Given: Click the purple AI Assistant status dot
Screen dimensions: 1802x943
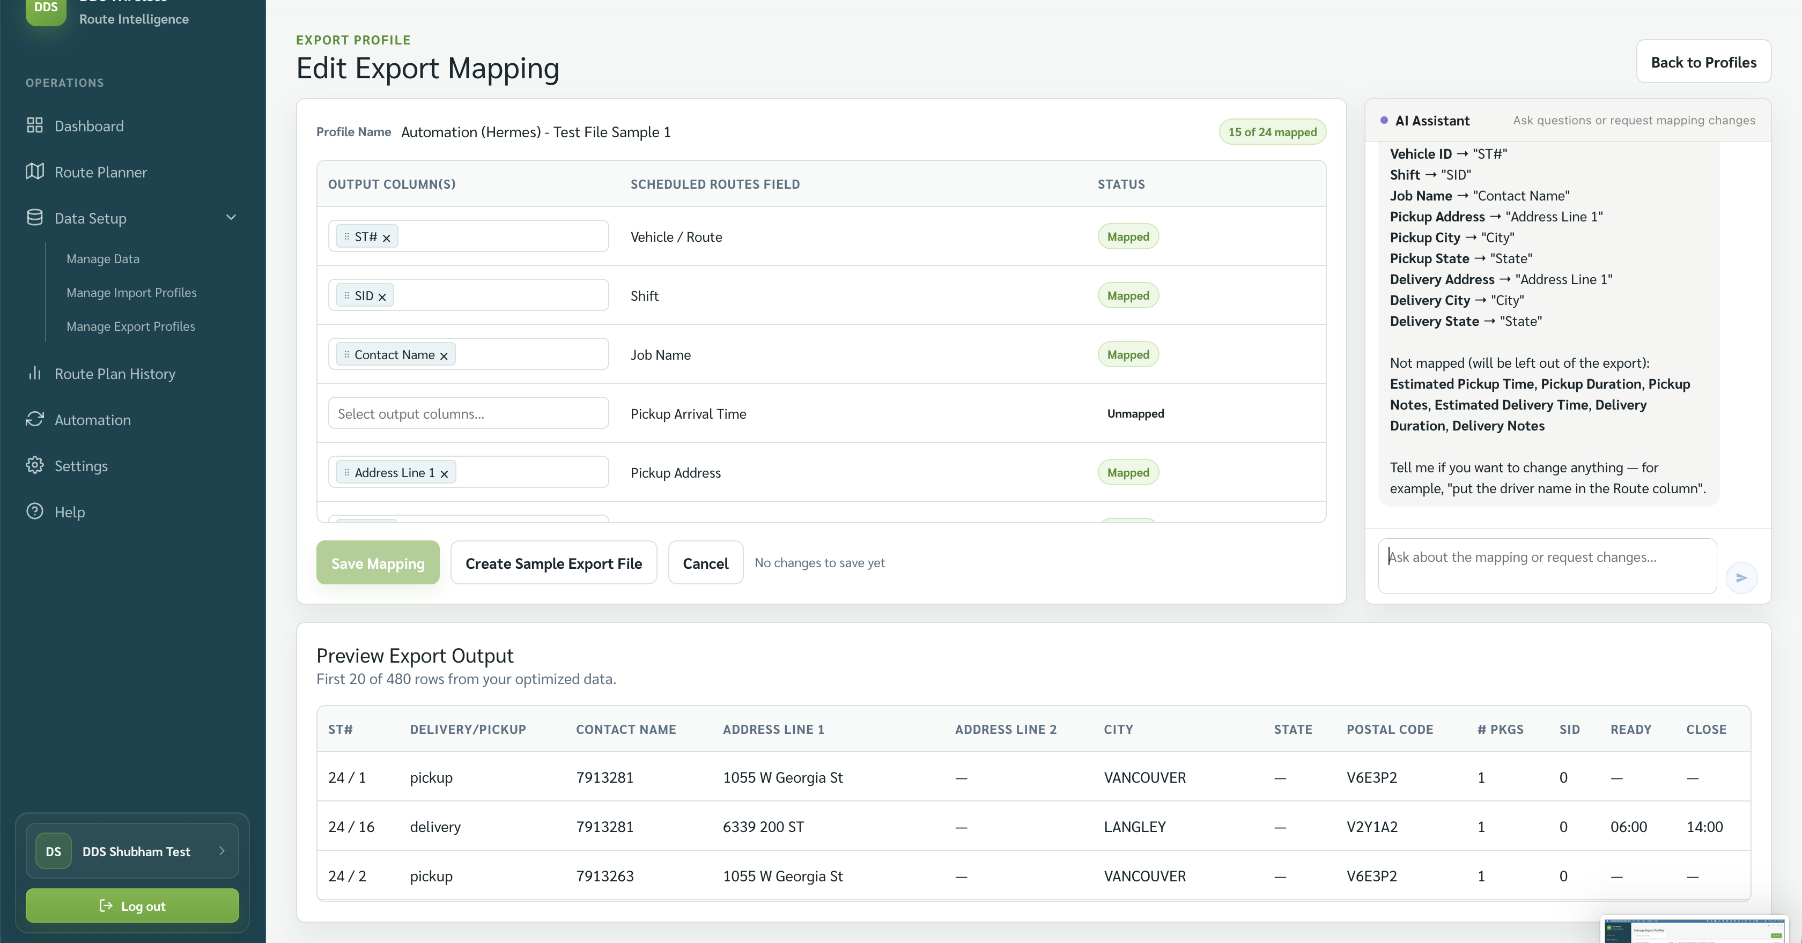Looking at the screenshot, I should [1384, 120].
